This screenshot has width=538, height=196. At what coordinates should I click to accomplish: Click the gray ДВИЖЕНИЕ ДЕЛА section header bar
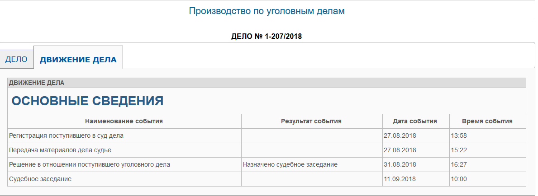(267, 83)
